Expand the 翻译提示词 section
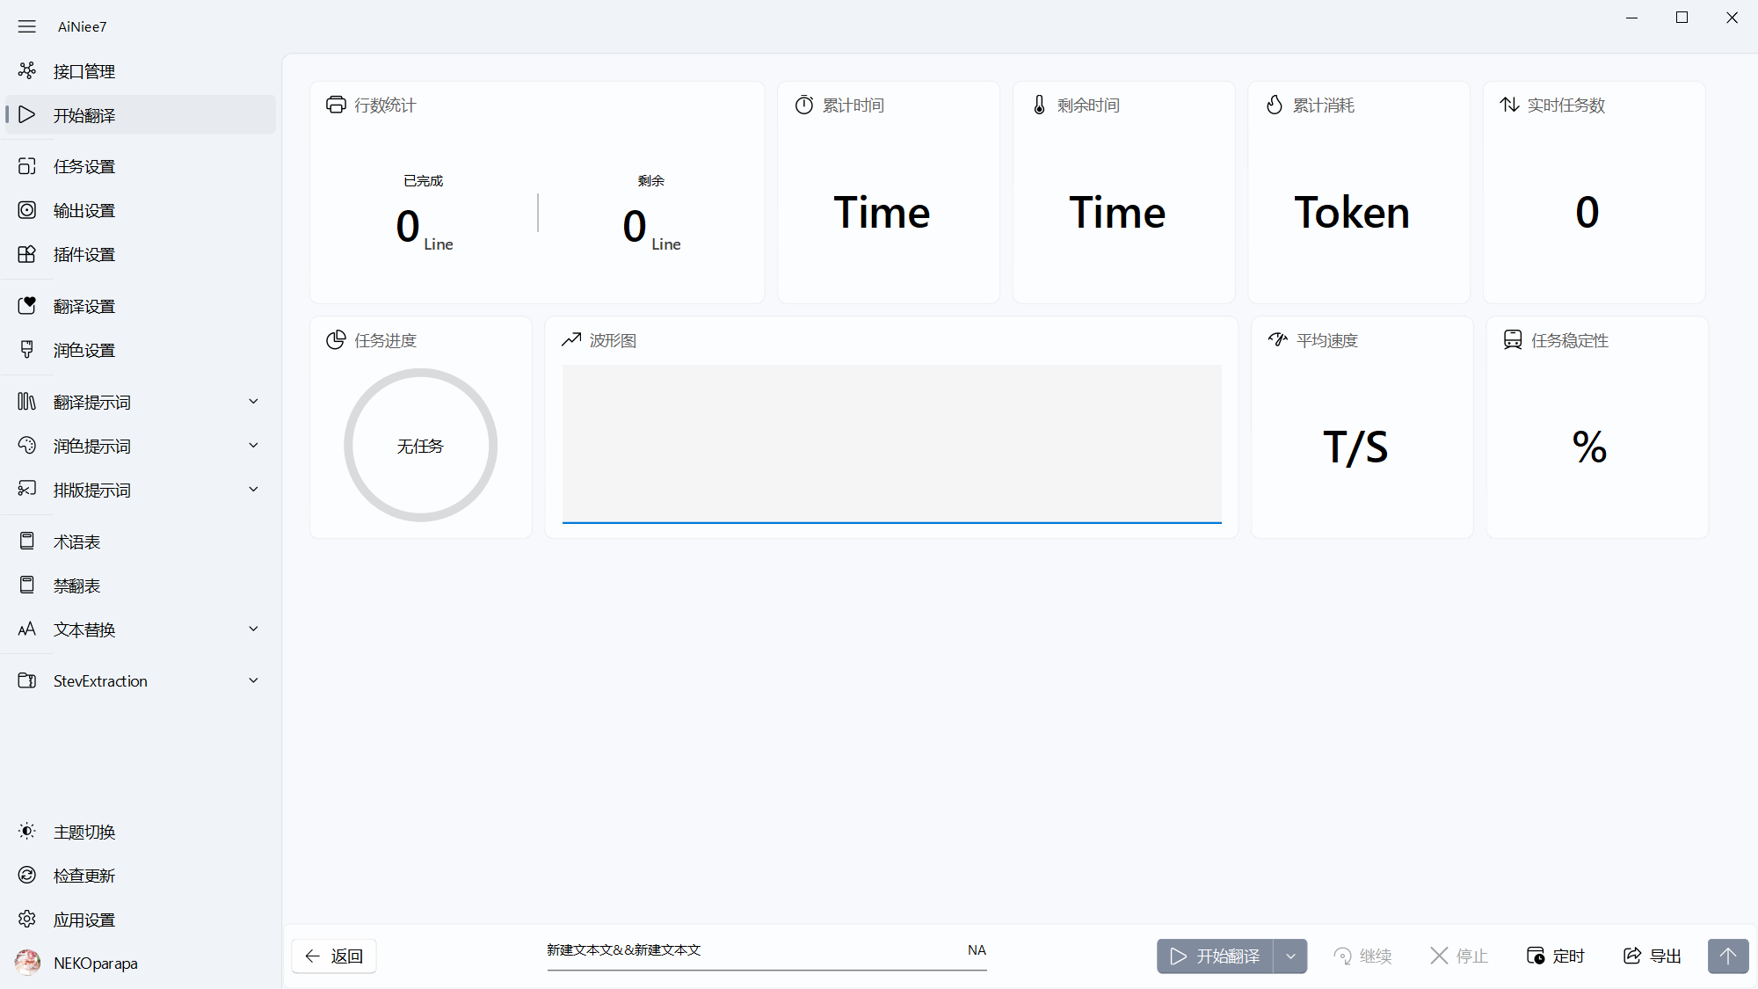 pyautogui.click(x=253, y=402)
